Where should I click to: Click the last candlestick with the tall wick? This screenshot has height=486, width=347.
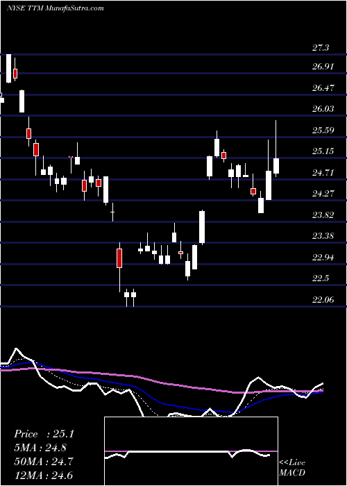point(276,149)
